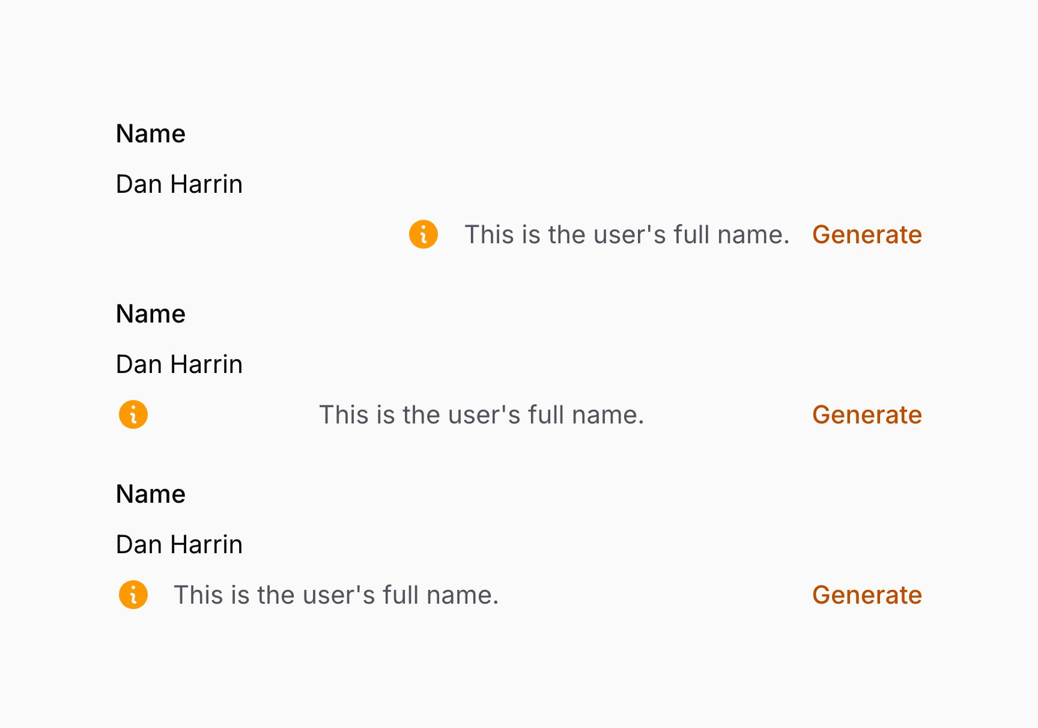Select Dan Harrin in the middle section
The width and height of the screenshot is (1038, 728).
click(x=180, y=363)
